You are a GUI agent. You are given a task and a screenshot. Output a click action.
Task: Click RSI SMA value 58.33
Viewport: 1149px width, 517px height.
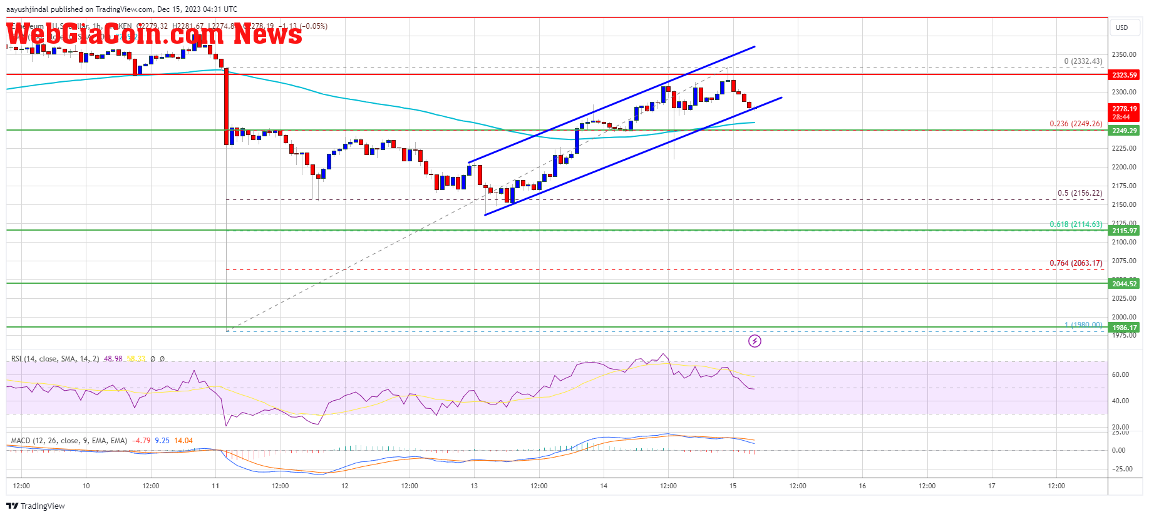pyautogui.click(x=136, y=359)
